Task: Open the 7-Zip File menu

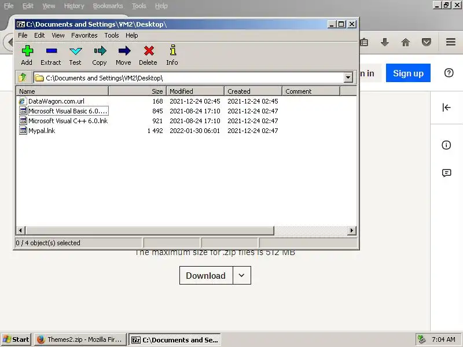Action: click(23, 35)
